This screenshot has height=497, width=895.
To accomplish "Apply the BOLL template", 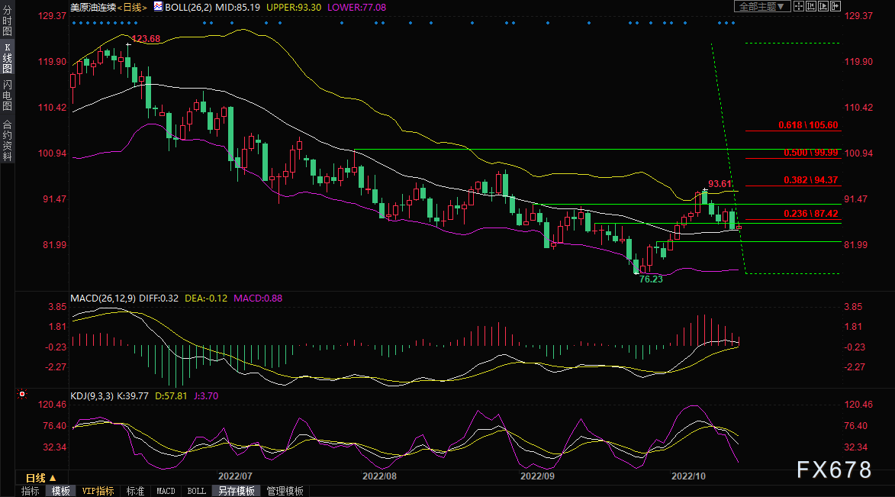I will 196,492.
